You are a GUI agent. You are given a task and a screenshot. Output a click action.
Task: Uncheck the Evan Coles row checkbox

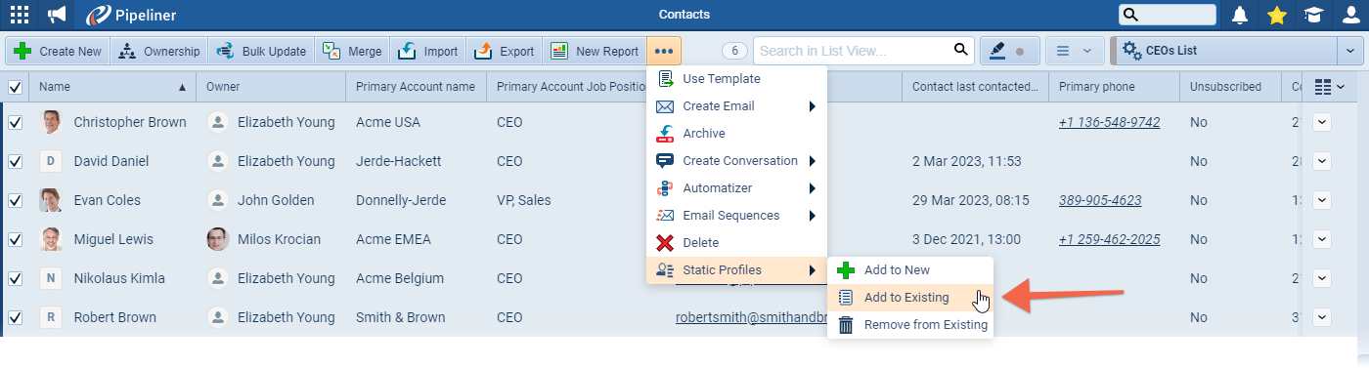15,200
